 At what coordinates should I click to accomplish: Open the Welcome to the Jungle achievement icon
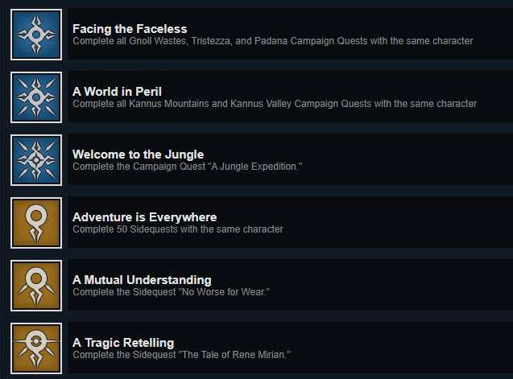pyautogui.click(x=36, y=160)
